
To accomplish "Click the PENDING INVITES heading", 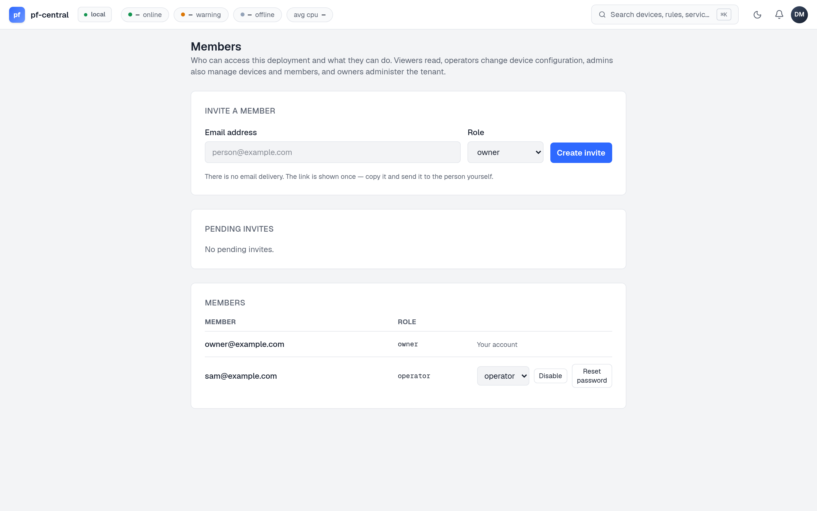I will click(x=239, y=229).
